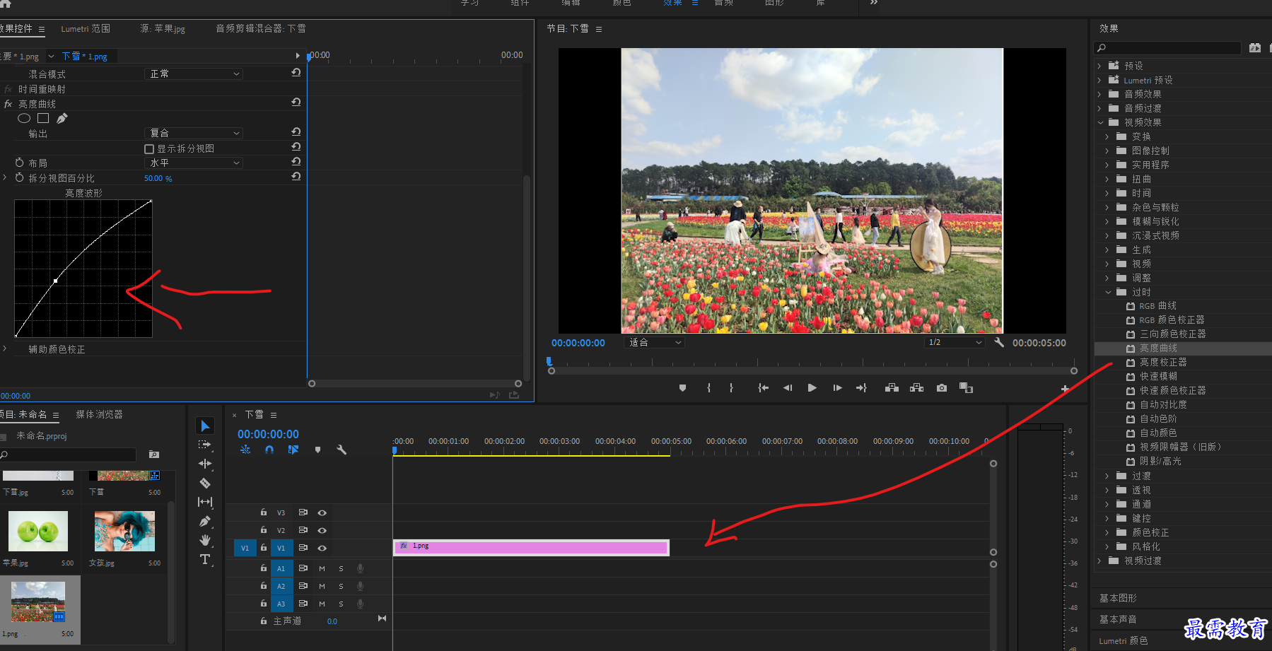Select the Pen tool in toolbar
Image resolution: width=1272 pixels, height=651 pixels.
tap(205, 521)
